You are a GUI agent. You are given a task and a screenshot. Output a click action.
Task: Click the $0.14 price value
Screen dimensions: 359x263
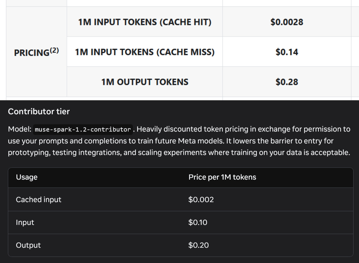tap(287, 52)
